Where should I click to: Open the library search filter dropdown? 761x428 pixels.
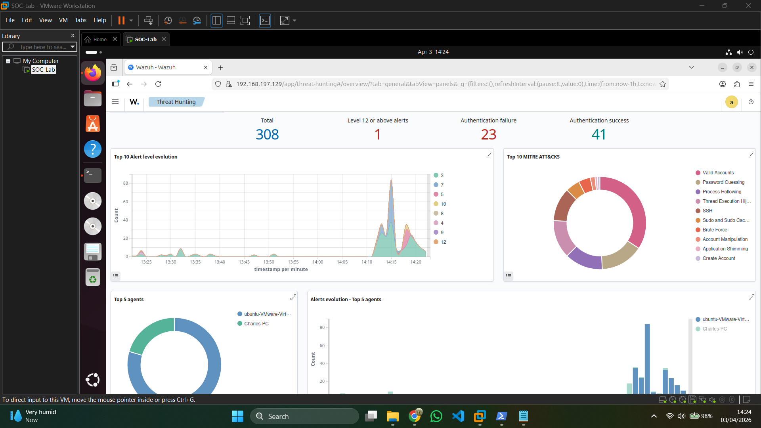click(73, 47)
